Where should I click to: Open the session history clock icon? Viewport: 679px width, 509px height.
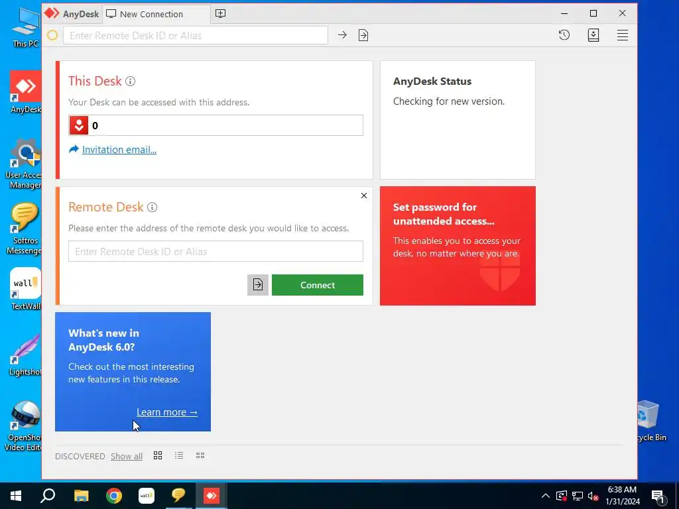coord(564,35)
